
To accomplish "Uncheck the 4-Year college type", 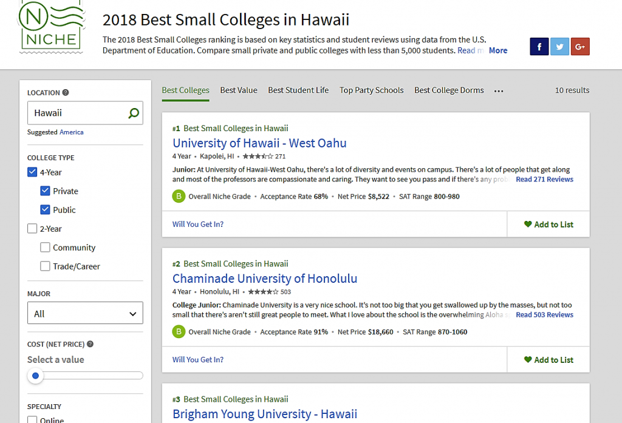I will [32, 172].
